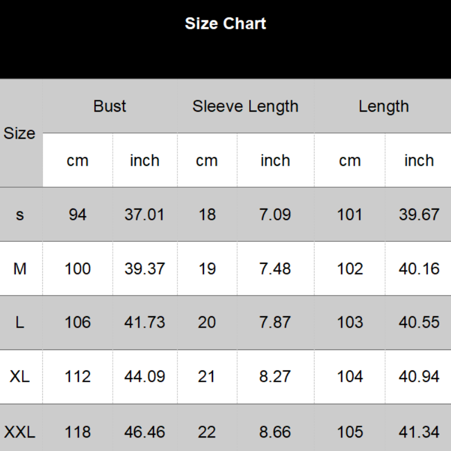
Task: Select the Bust column header
Action: pyautogui.click(x=110, y=106)
